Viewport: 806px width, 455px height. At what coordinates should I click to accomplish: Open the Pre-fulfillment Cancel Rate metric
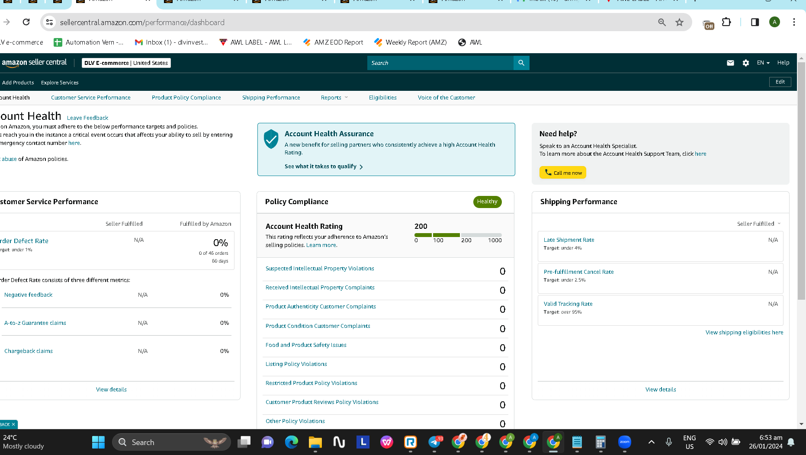pyautogui.click(x=579, y=272)
